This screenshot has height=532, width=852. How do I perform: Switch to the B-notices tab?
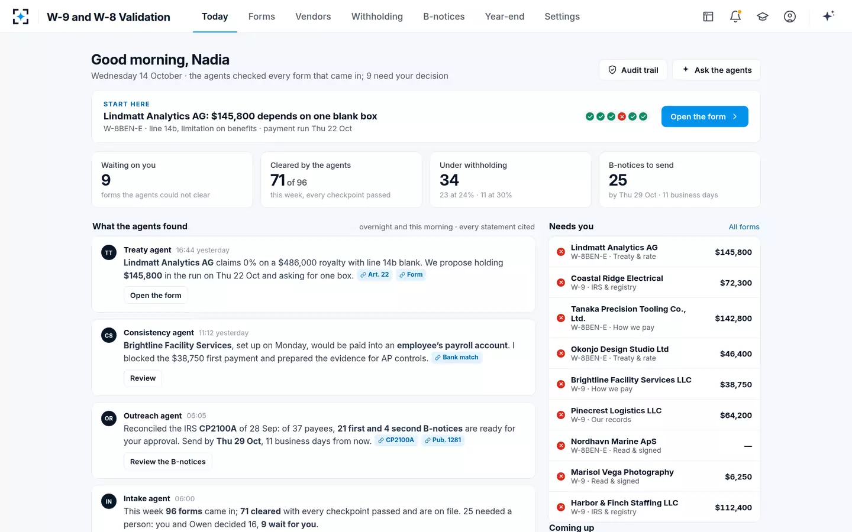coord(444,17)
